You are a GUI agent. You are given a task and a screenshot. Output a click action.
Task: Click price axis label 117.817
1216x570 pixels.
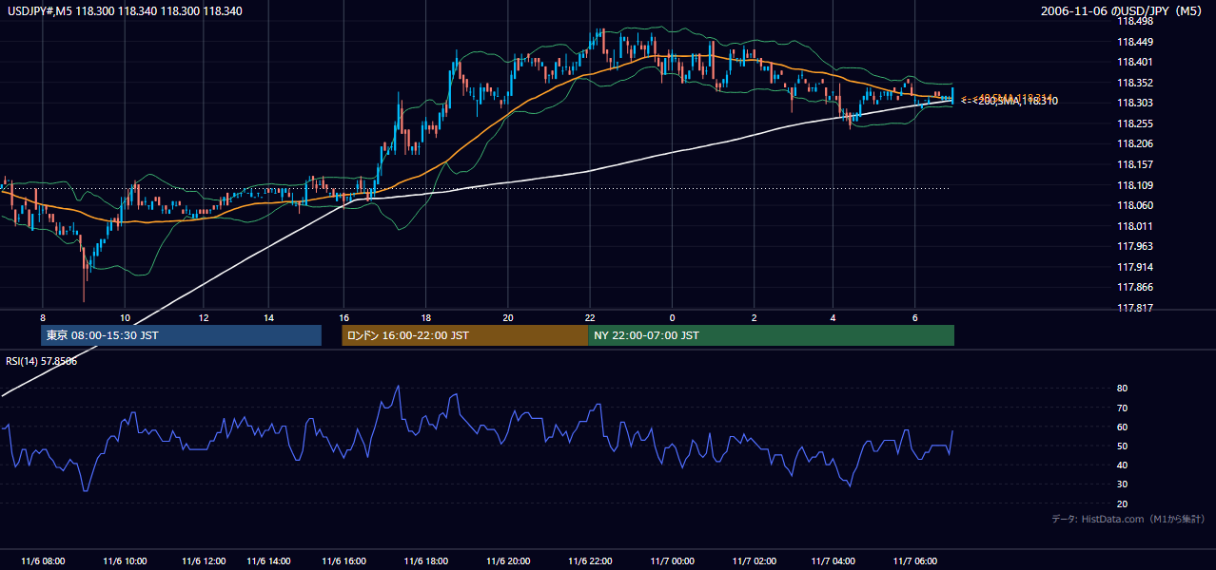[1135, 308]
